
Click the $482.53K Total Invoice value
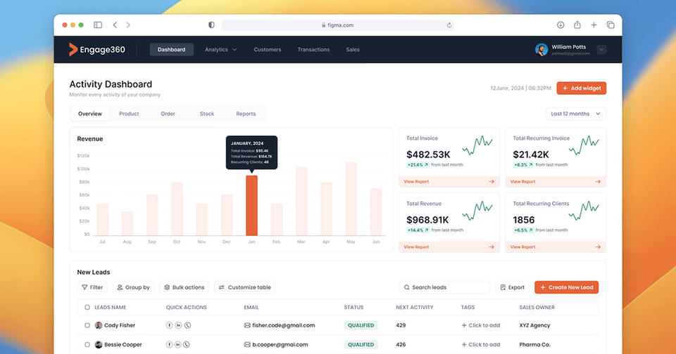coord(428,155)
